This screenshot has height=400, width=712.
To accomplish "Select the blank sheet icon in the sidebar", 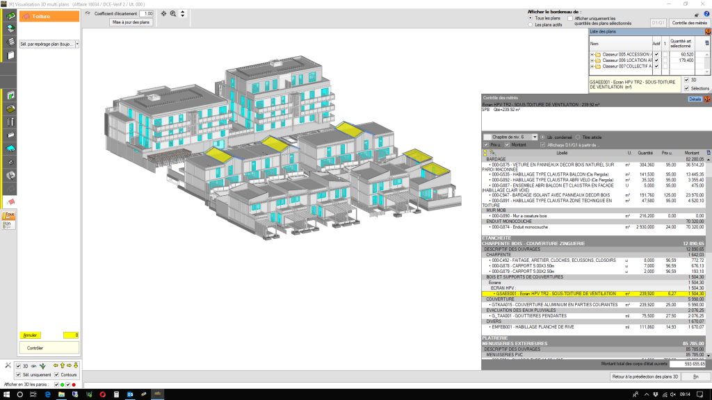I will [x=10, y=56].
